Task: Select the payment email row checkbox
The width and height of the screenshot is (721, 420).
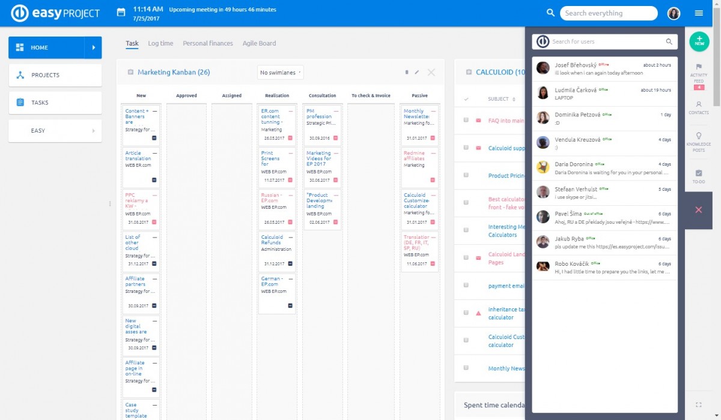Action: (x=466, y=286)
